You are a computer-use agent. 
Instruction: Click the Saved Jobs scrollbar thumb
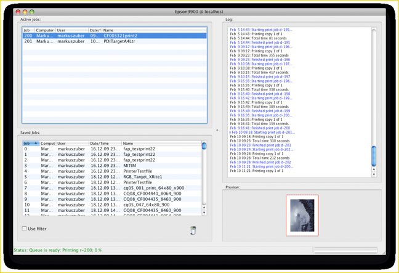204,146
